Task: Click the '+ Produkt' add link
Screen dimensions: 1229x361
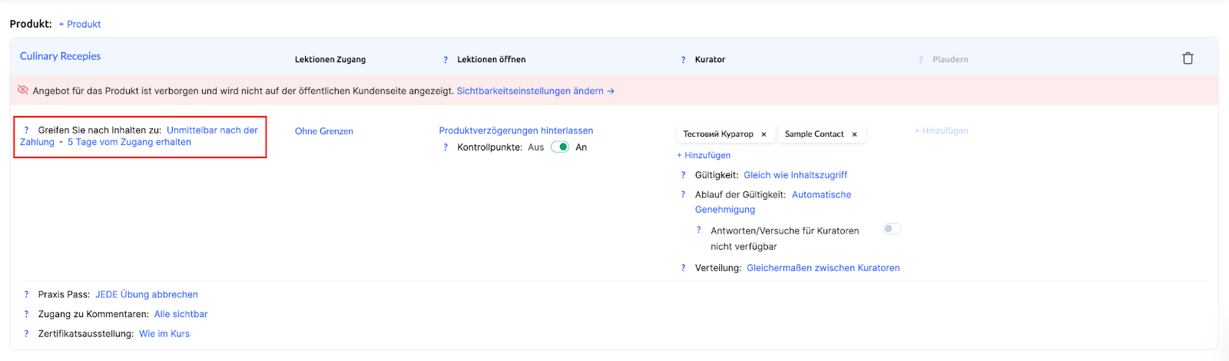Action: click(80, 25)
